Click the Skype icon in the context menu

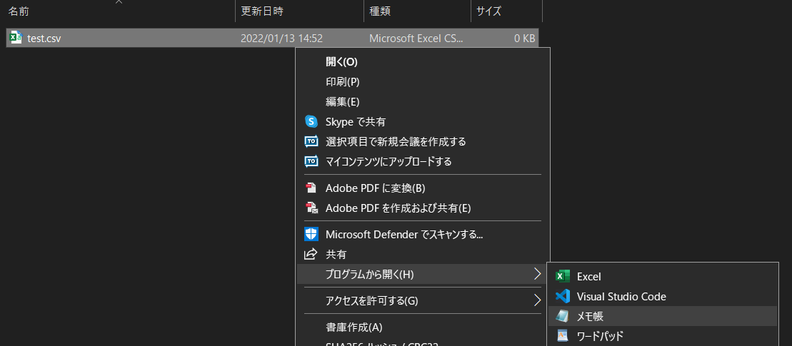(311, 121)
